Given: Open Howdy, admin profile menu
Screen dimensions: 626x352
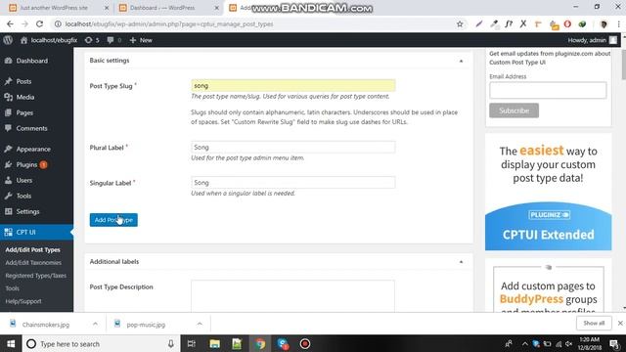Looking at the screenshot, I should point(592,40).
